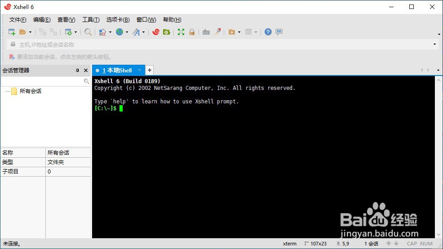Expand the Open folder dropdown arrow
Screen dimensions: 443x249
coord(30,32)
